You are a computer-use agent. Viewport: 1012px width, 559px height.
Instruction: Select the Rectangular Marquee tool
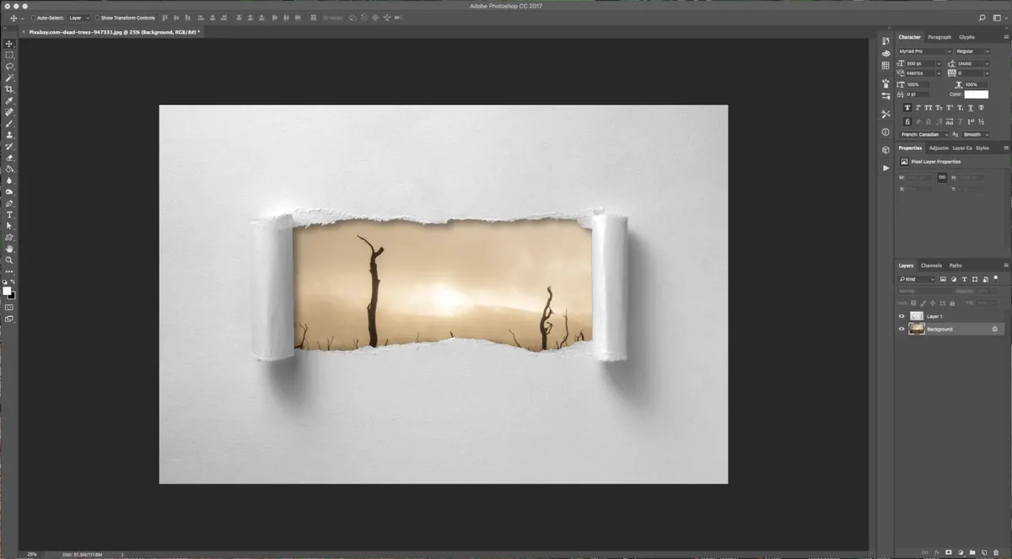point(9,55)
